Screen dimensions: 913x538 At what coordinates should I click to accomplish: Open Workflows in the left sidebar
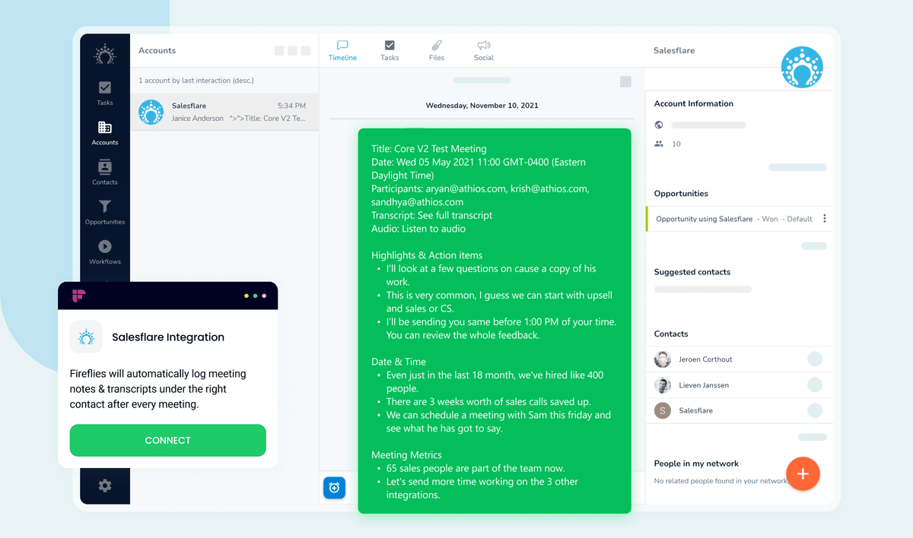[x=105, y=252]
